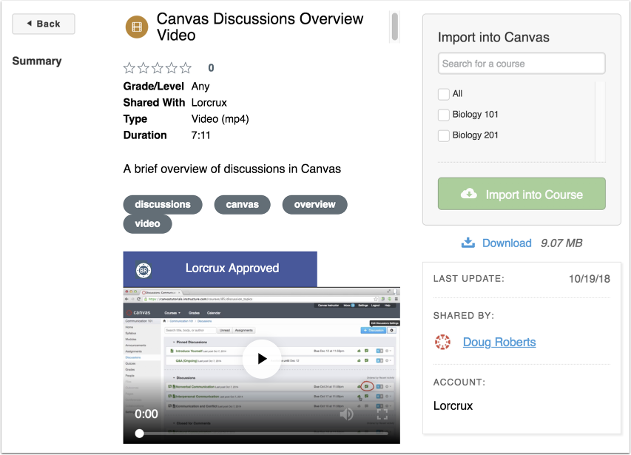The width and height of the screenshot is (631, 455).
Task: Click the 0:00 video timestamp
Action: coord(146,414)
